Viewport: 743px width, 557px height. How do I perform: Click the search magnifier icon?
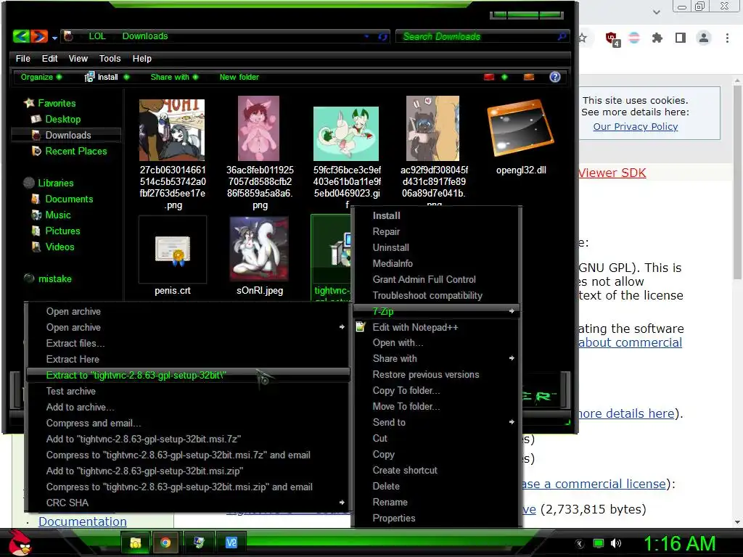pos(562,36)
